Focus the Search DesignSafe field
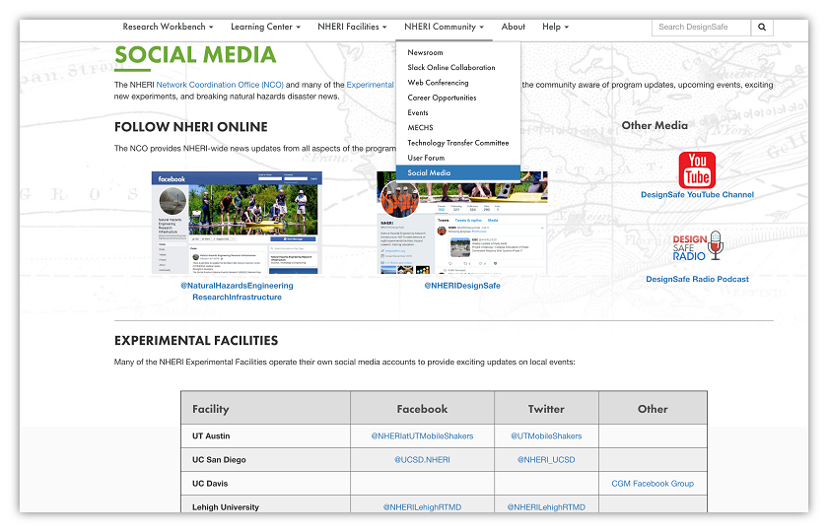828x532 pixels. (x=701, y=27)
